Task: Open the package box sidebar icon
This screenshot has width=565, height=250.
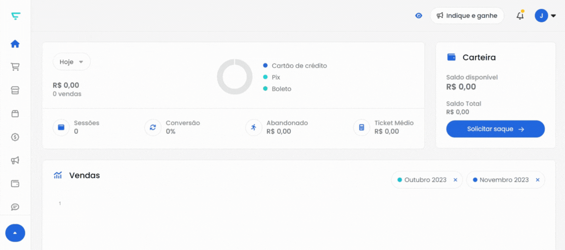Action: (x=15, y=114)
